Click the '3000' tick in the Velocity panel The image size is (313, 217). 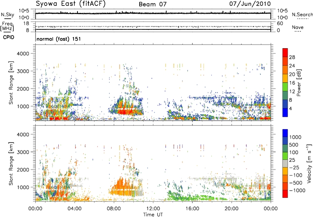[x=23, y=152]
